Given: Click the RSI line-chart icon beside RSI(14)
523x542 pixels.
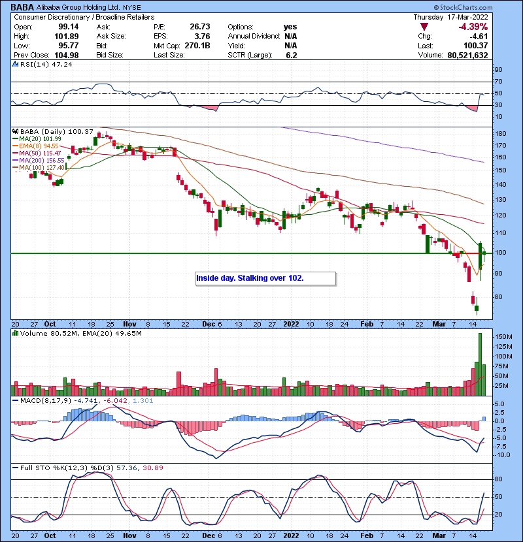Looking at the screenshot, I should click(15, 64).
